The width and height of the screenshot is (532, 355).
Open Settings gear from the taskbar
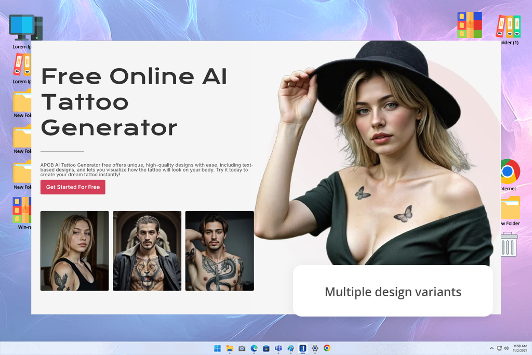pos(315,348)
